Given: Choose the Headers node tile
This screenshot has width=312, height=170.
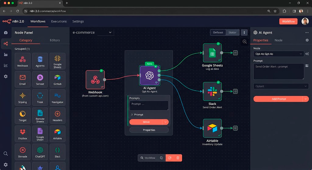Looking at the screenshot, I should click(57, 116).
